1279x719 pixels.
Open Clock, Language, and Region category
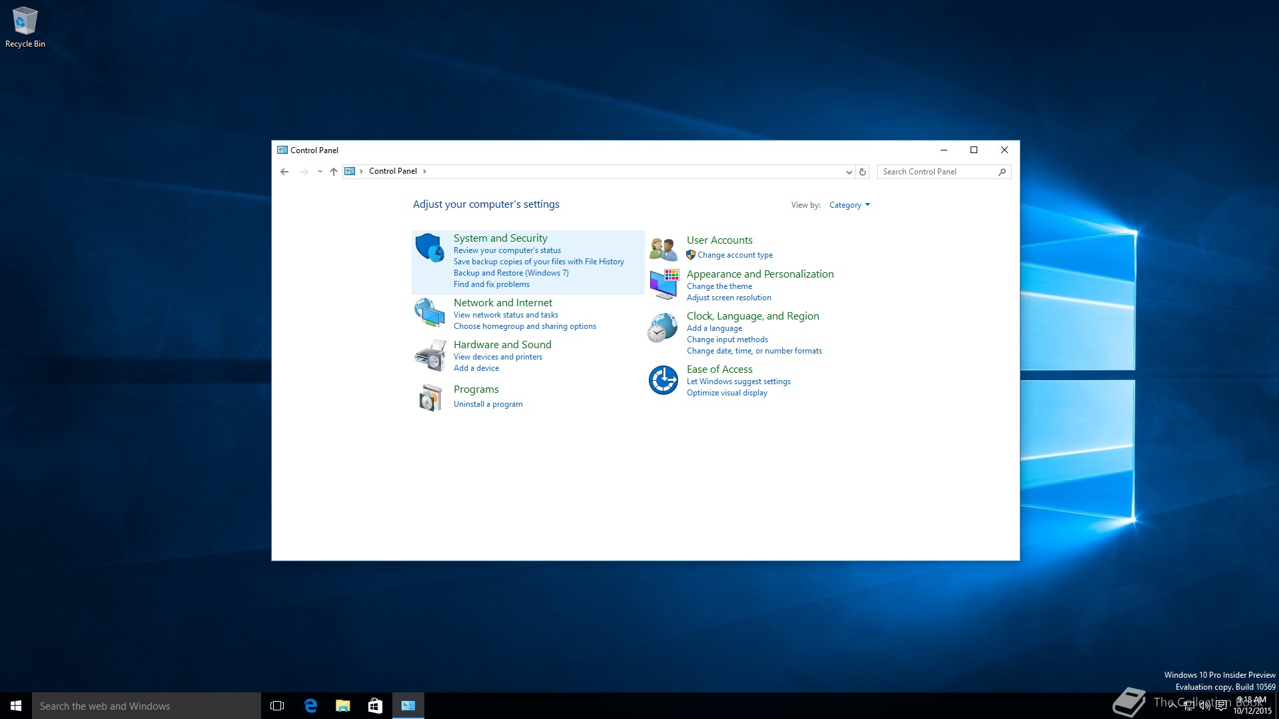point(753,316)
